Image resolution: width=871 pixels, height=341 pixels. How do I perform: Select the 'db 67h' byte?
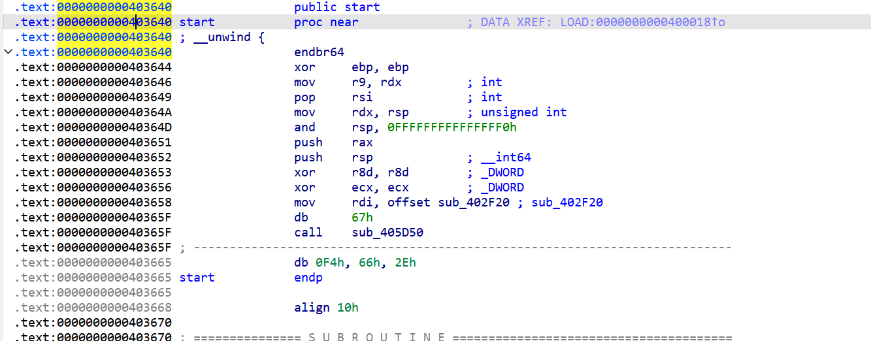point(333,218)
